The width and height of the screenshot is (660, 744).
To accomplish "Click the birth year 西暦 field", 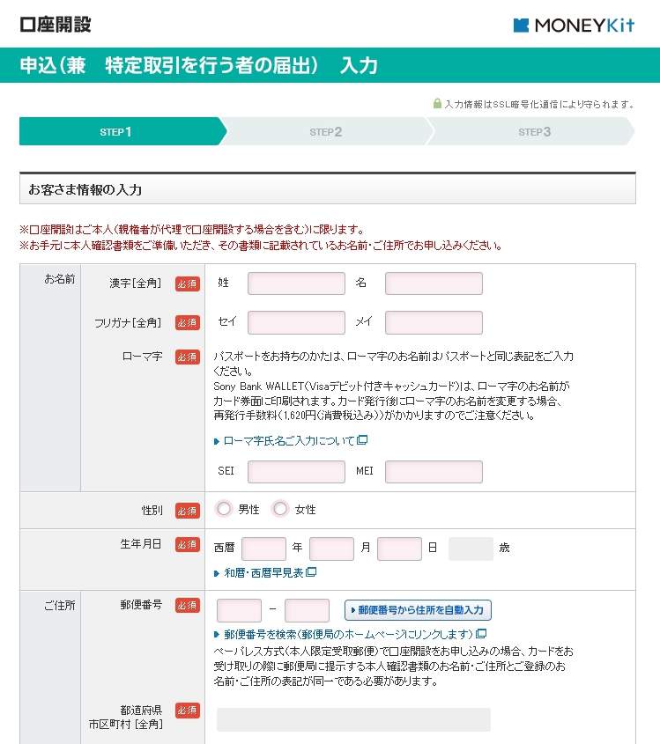I will (264, 549).
